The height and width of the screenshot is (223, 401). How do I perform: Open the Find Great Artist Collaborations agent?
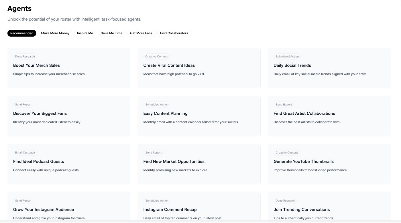point(329,116)
